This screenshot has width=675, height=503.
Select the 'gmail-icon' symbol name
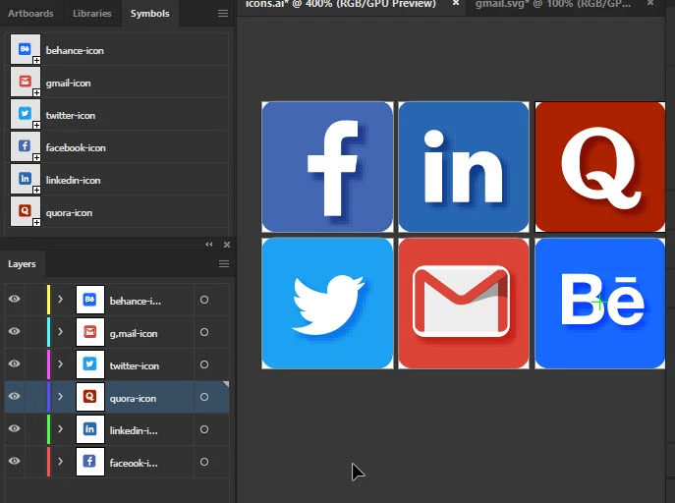tap(69, 84)
